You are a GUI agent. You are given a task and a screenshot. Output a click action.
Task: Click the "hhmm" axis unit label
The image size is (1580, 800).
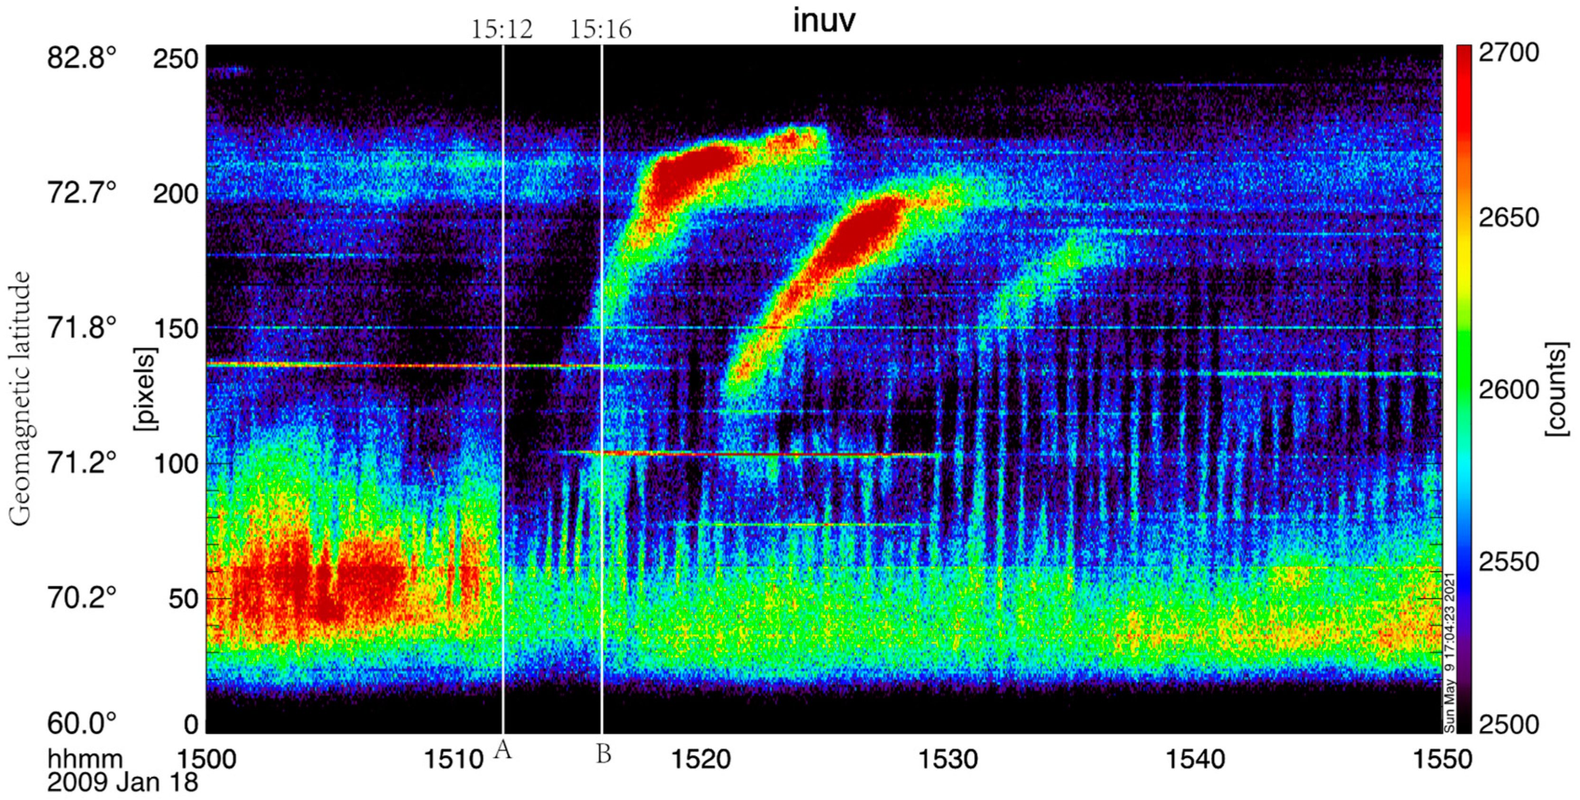point(84,760)
